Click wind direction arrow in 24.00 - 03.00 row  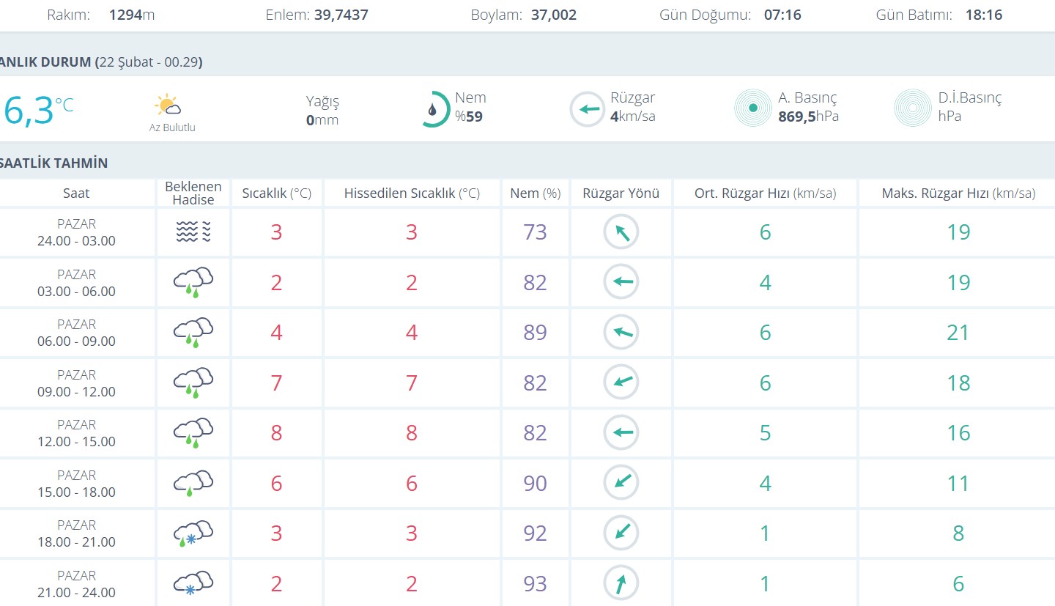(621, 232)
